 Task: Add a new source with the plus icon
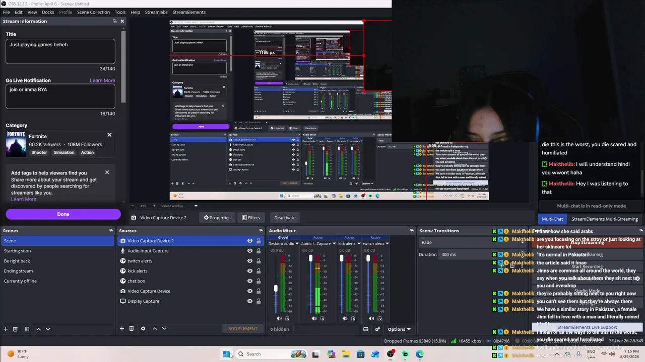coord(122,329)
